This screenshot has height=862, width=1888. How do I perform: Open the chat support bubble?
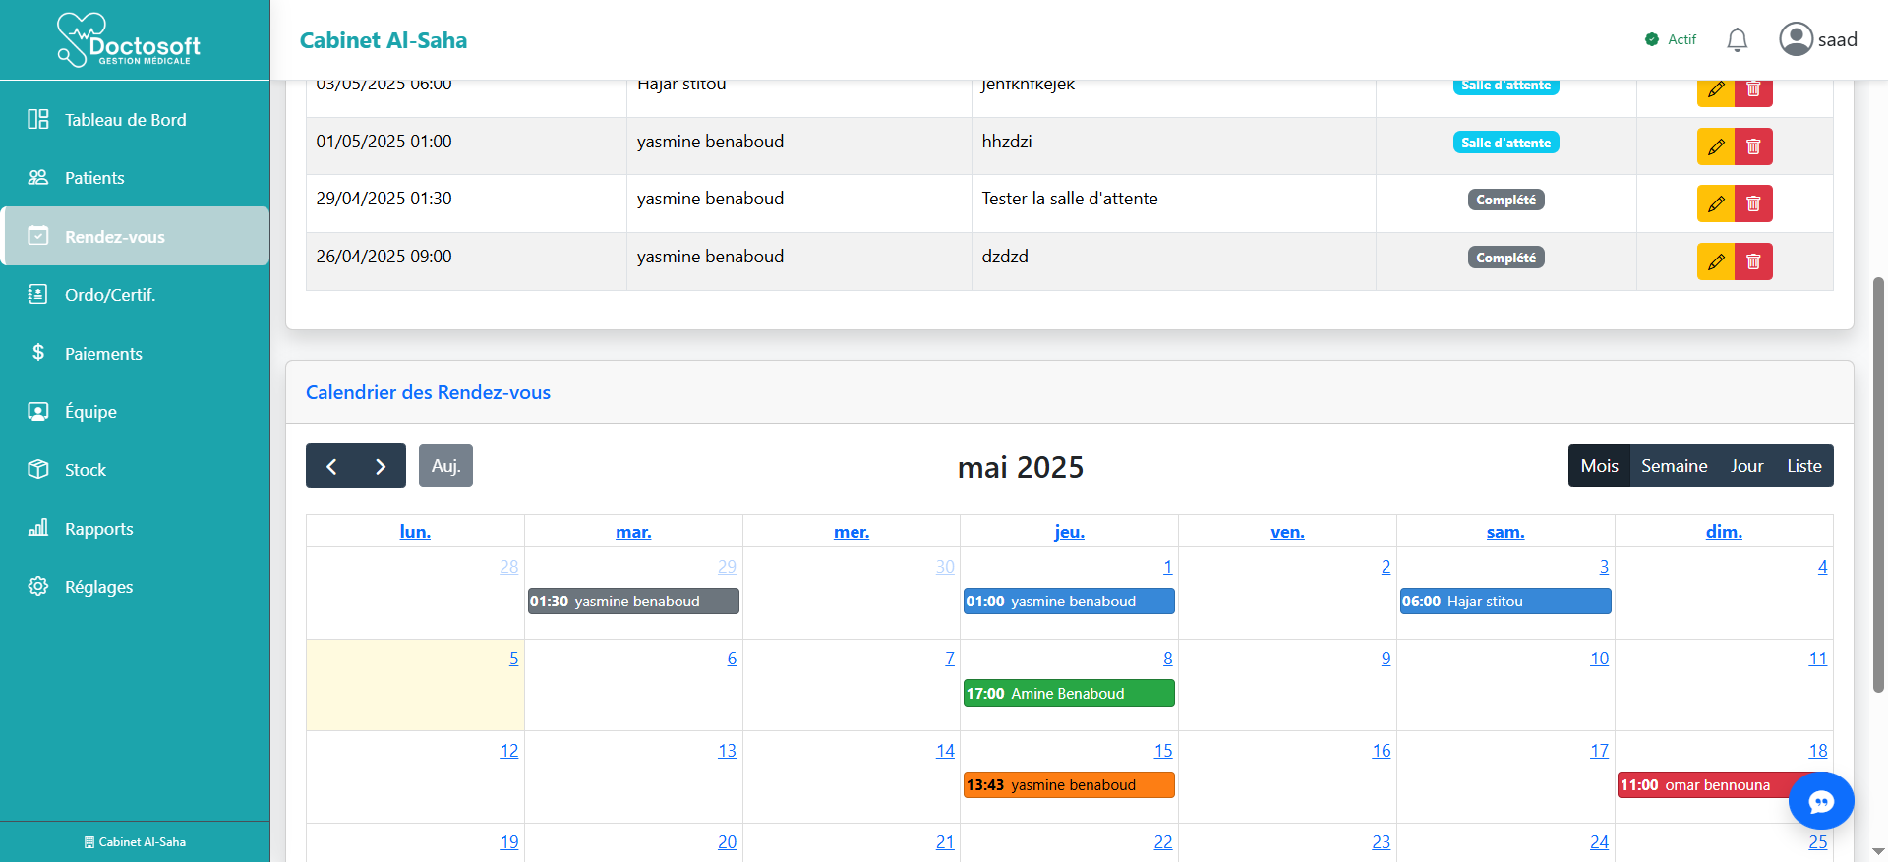pyautogui.click(x=1820, y=802)
